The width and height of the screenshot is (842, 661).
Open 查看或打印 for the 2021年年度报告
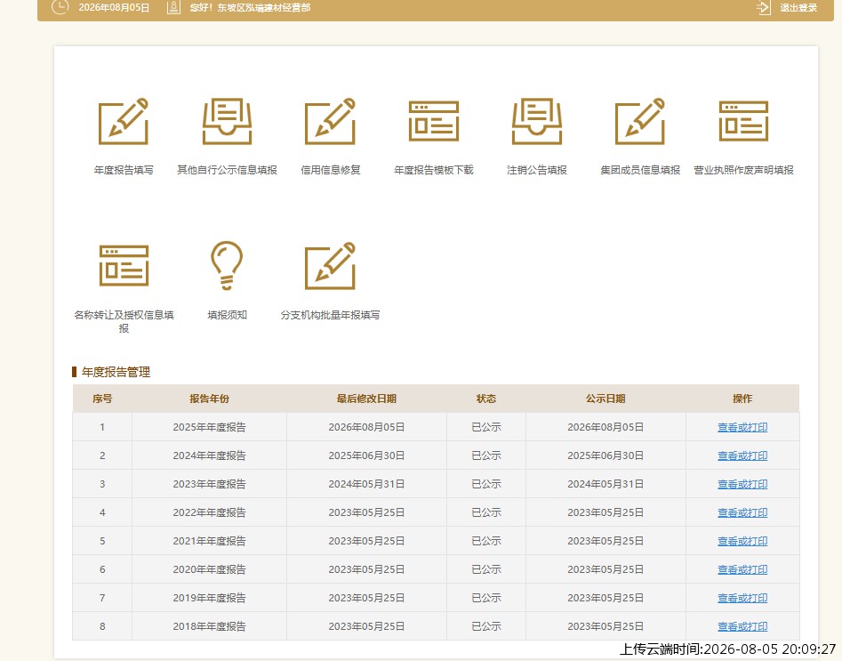[742, 541]
